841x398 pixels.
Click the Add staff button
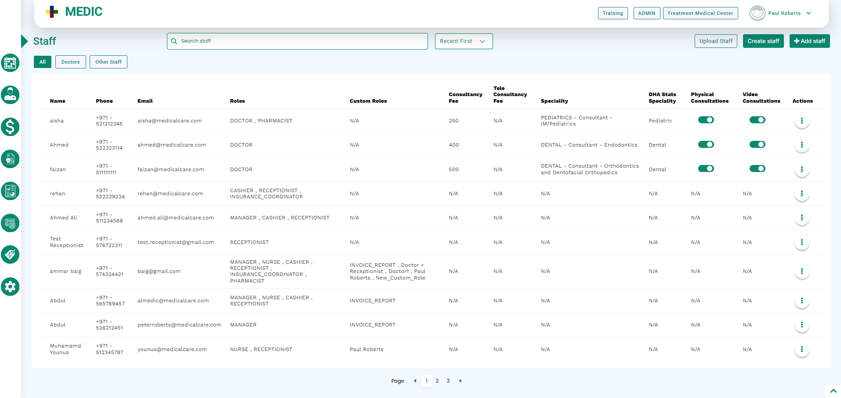tap(809, 41)
